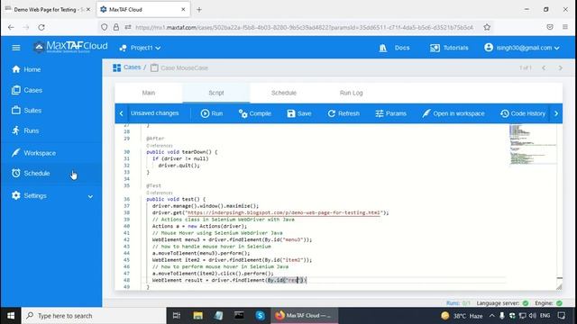Click site security lock icon

tap(116, 27)
